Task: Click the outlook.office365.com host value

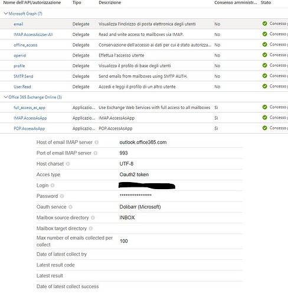Action: pos(143,143)
